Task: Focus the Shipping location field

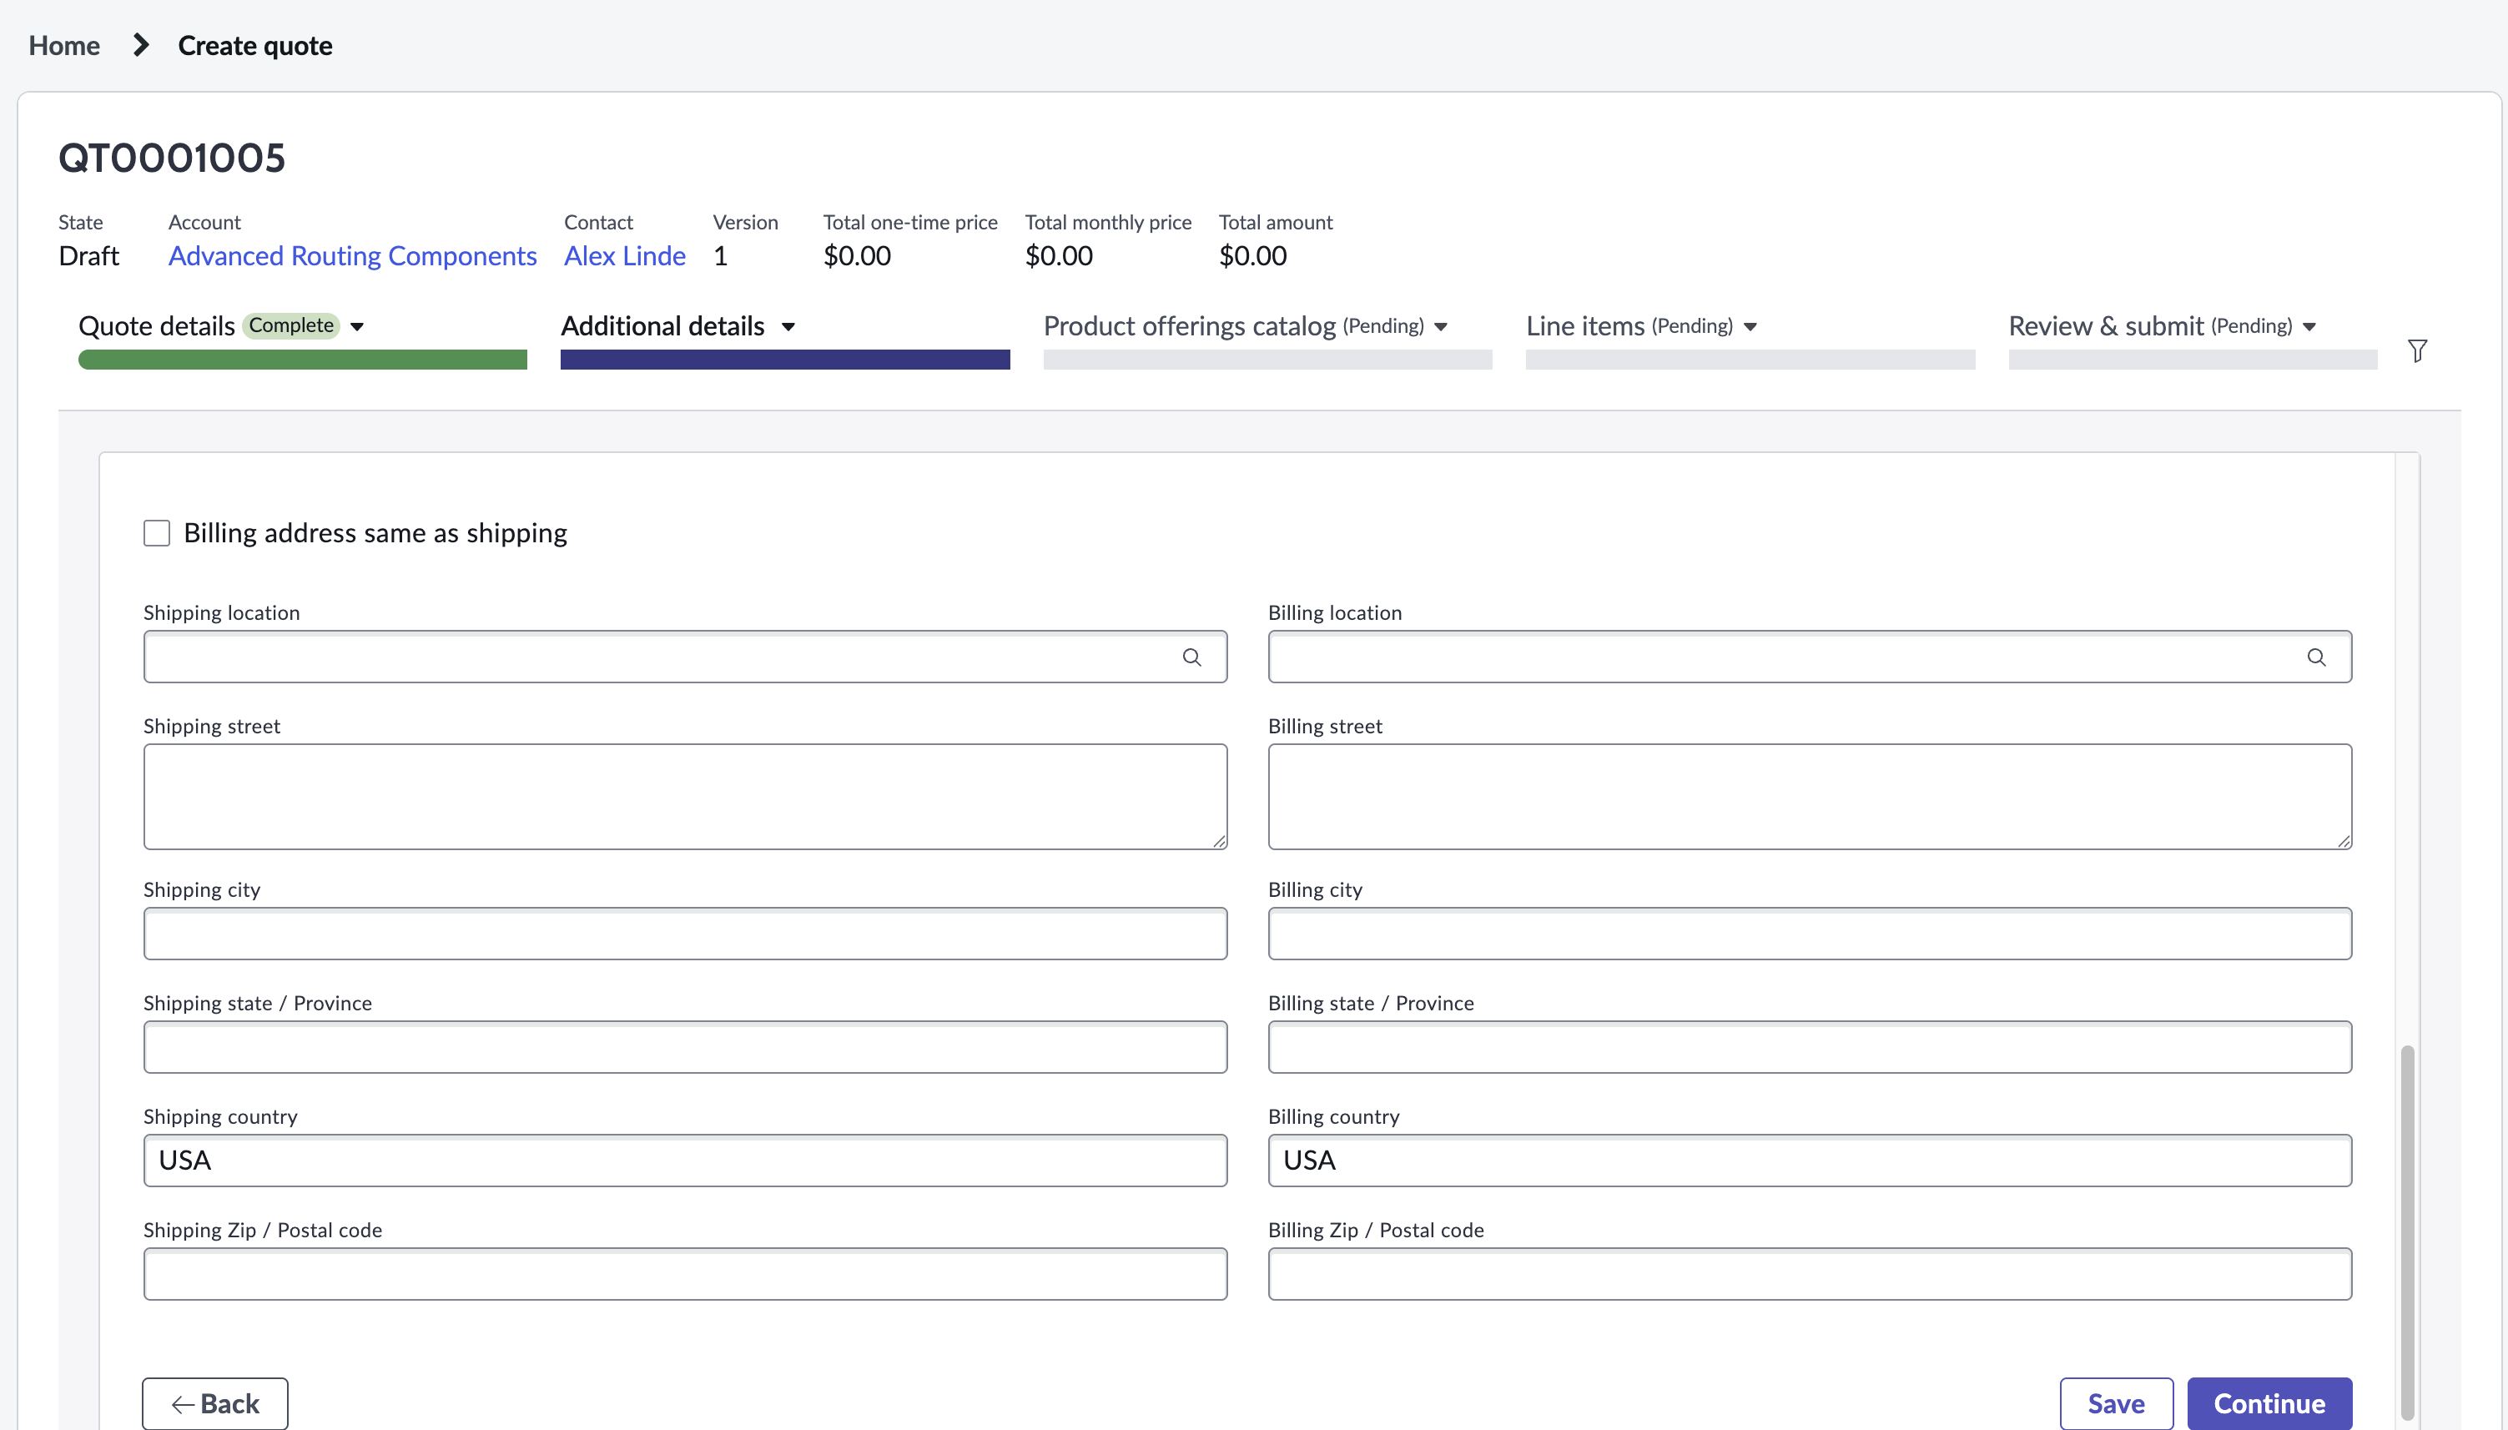Action: coord(684,657)
